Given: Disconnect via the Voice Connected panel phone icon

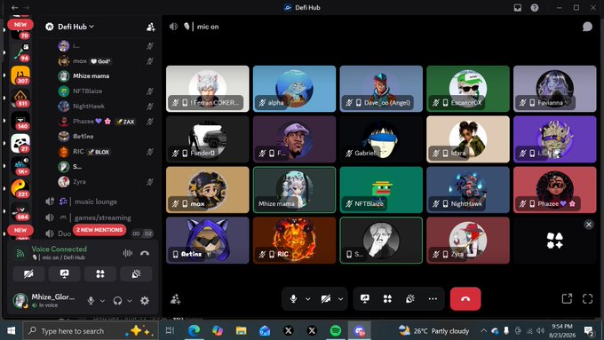Looking at the screenshot, I should click(x=145, y=253).
